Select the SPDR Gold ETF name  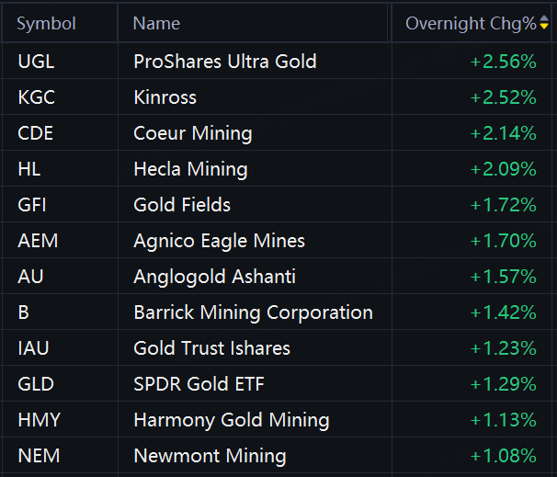(x=199, y=384)
